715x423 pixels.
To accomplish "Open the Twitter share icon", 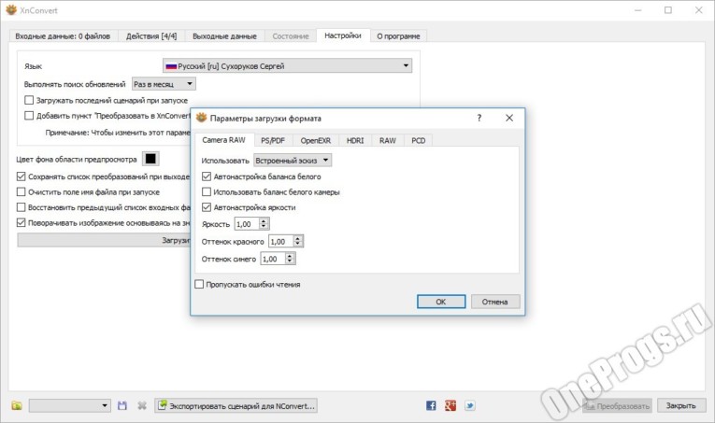I will click(x=470, y=405).
